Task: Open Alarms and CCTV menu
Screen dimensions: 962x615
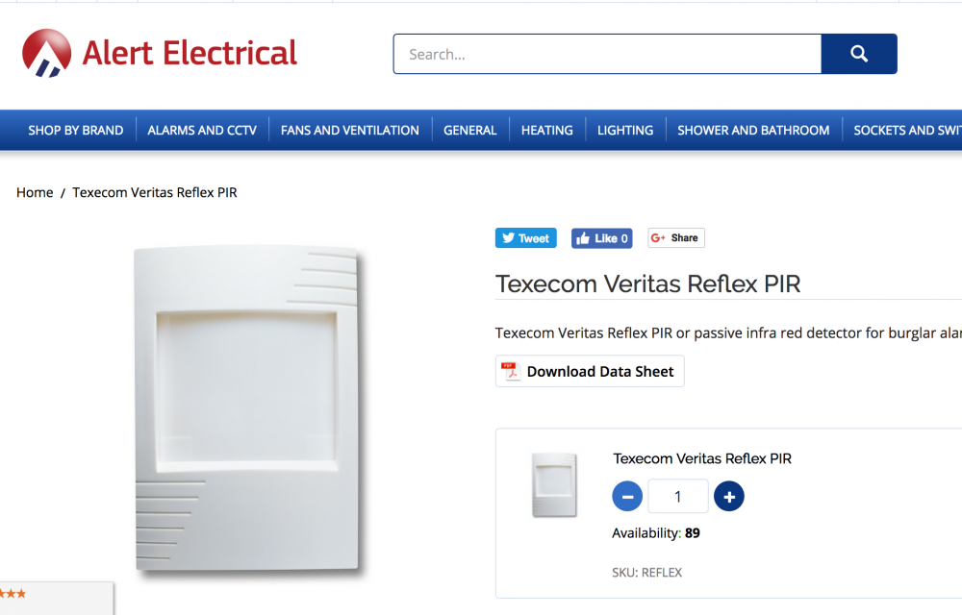Action: click(x=202, y=131)
